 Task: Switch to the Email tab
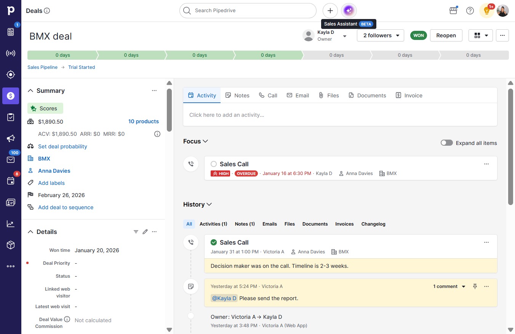point(298,95)
